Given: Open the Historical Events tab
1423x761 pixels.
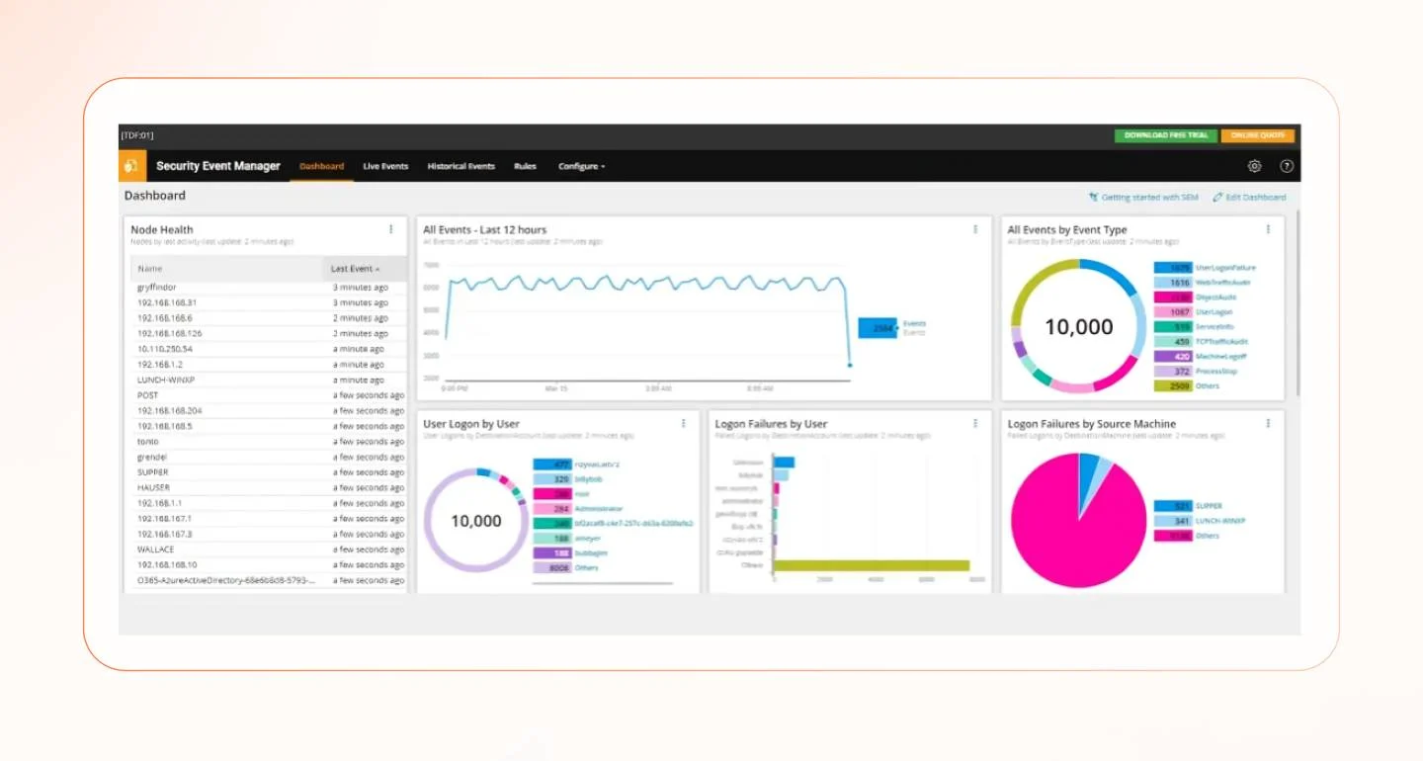Looking at the screenshot, I should 460,166.
